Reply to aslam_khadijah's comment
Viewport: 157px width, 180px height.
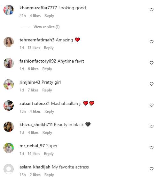point(49,175)
